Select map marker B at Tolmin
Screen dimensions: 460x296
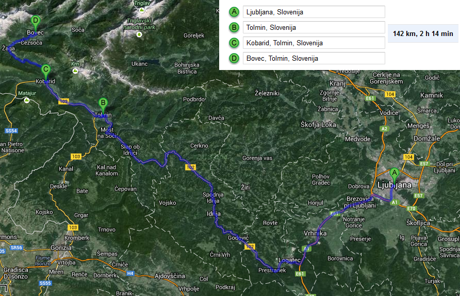click(x=103, y=103)
